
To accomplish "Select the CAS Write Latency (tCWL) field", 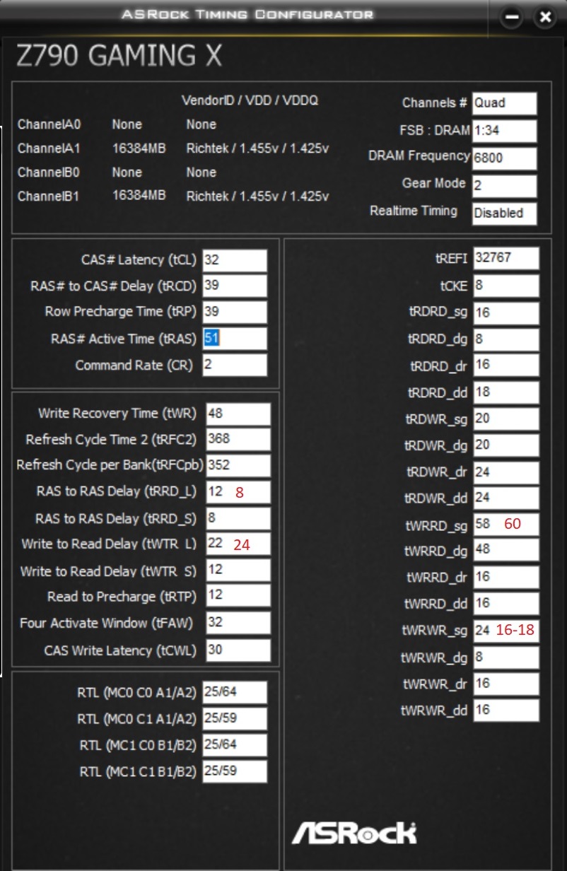I will 238,650.
